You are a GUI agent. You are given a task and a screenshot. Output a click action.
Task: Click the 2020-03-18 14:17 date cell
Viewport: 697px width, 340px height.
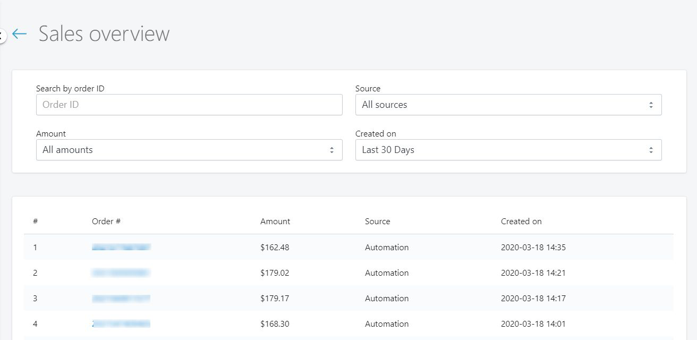pyautogui.click(x=533, y=299)
